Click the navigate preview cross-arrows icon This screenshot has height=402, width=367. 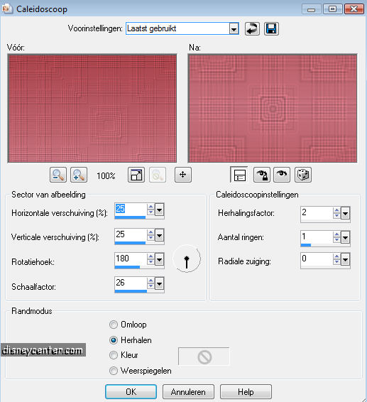pyautogui.click(x=183, y=175)
